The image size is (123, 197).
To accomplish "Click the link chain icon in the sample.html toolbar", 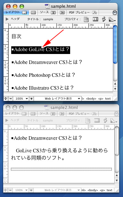I will (x=103, y=19).
